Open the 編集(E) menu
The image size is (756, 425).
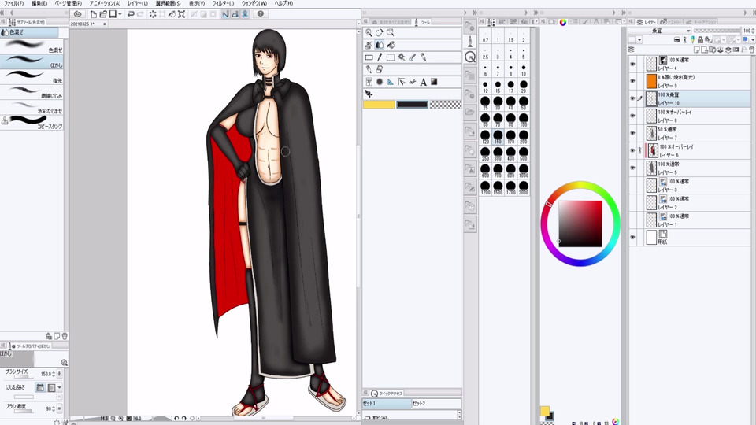pos(39,3)
